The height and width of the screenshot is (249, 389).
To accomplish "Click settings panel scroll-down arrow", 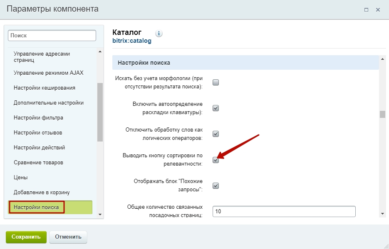I will tap(382, 214).
